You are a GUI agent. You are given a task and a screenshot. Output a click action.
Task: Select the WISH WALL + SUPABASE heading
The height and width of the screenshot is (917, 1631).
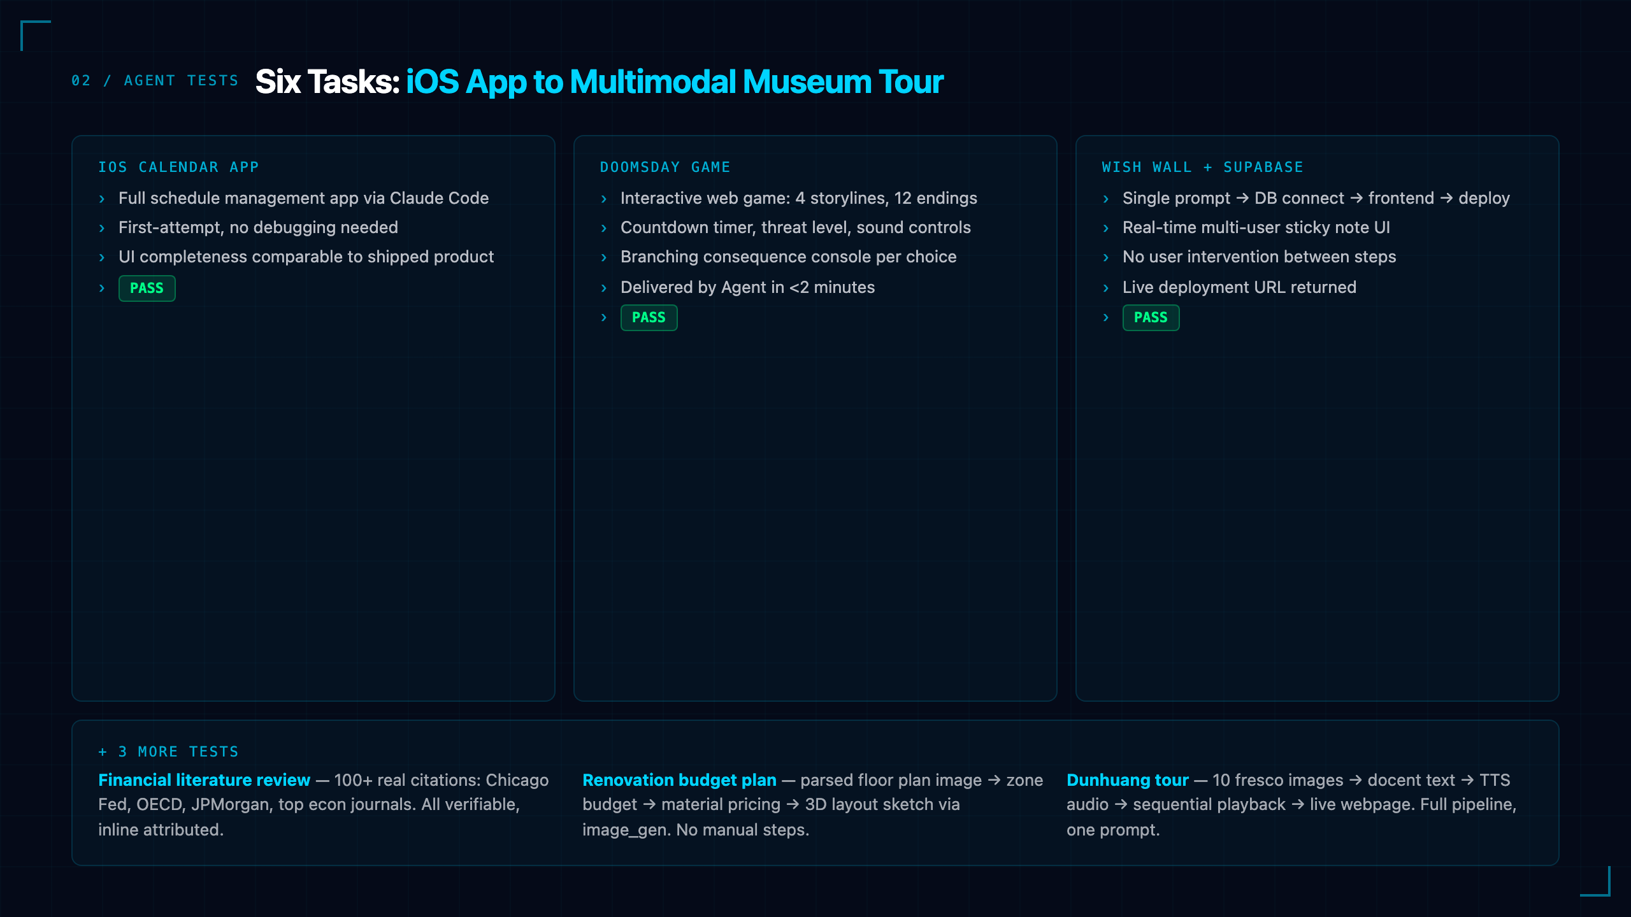point(1202,167)
